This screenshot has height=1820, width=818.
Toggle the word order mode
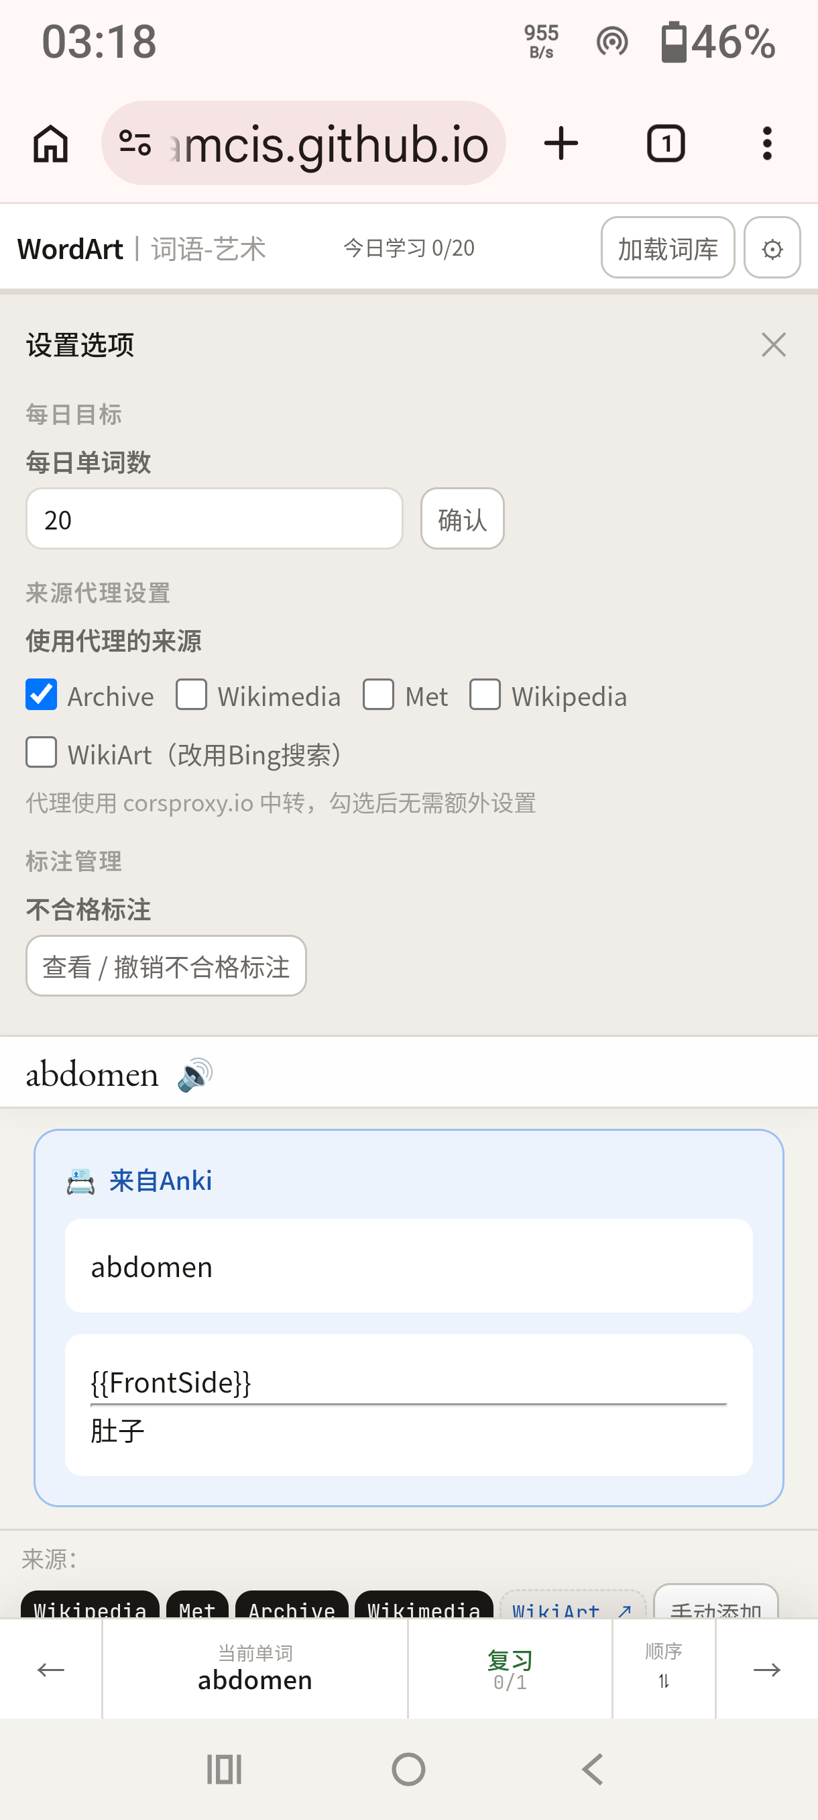(x=663, y=1669)
